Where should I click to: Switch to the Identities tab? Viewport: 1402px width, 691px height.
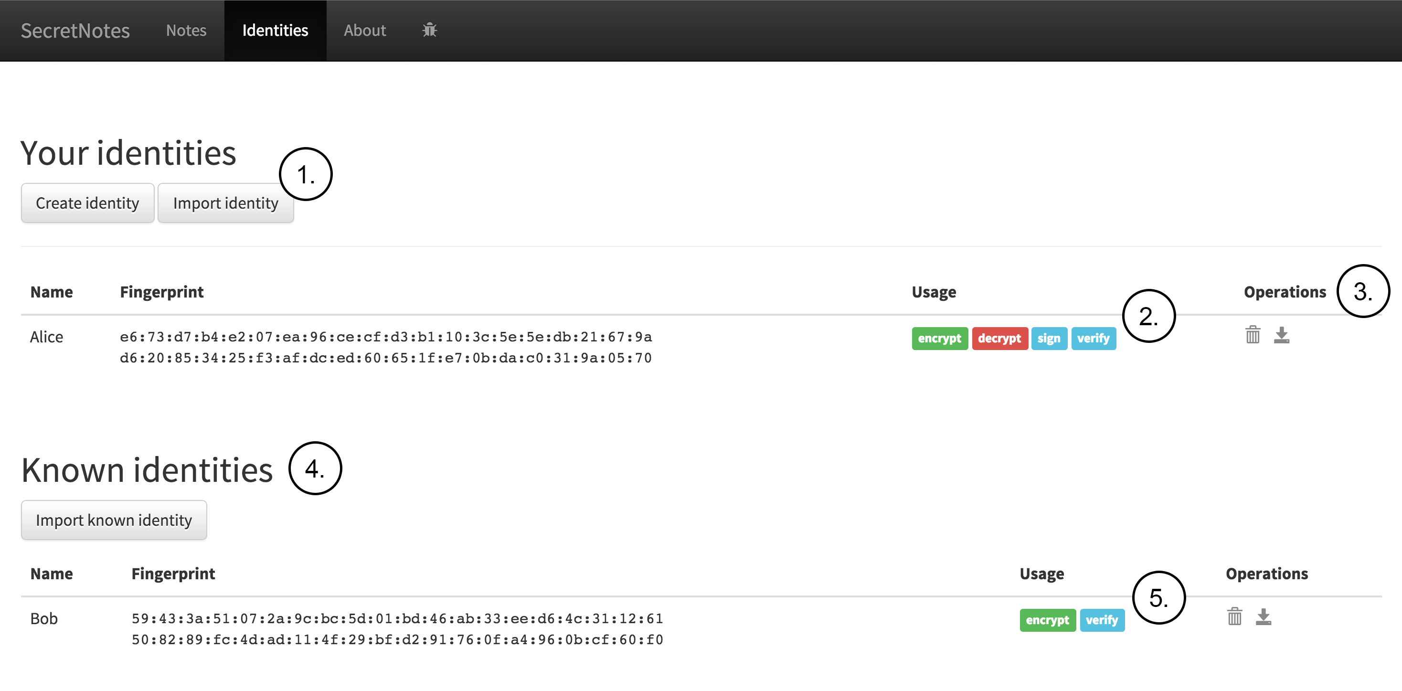click(275, 31)
